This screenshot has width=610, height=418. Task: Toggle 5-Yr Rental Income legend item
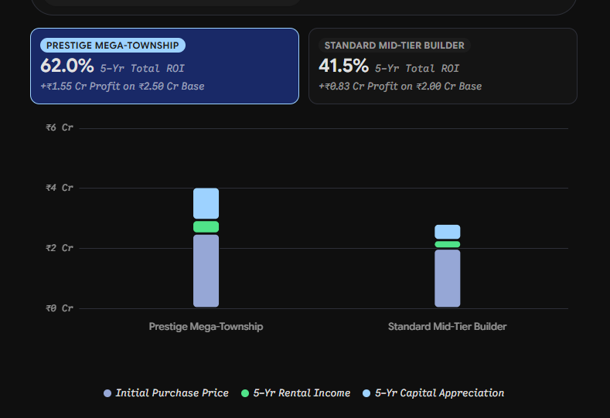(295, 393)
